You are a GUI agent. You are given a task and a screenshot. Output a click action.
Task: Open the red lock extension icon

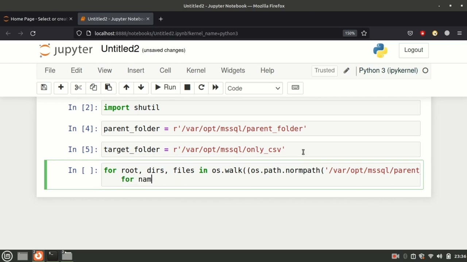[422, 33]
